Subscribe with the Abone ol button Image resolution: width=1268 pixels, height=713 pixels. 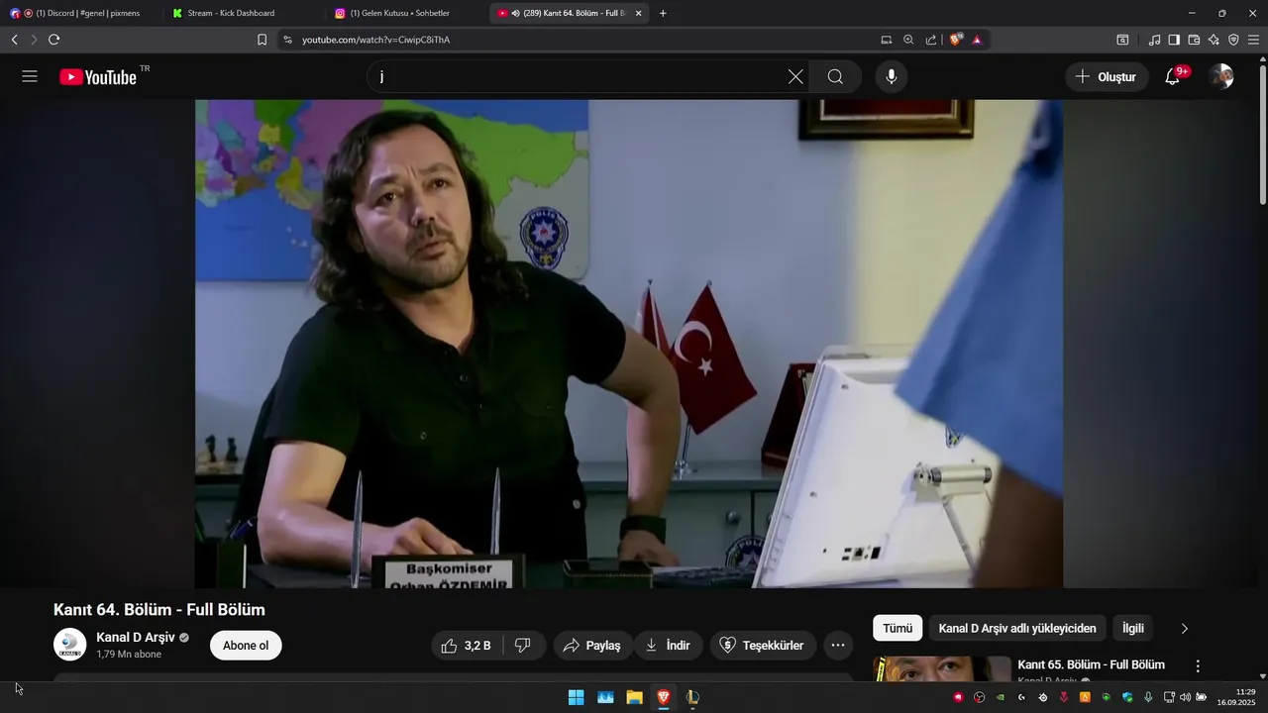coord(246,646)
